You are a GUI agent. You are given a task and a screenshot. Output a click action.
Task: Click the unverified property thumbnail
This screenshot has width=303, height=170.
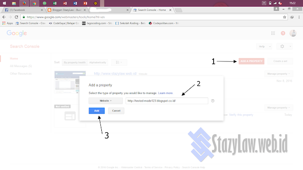pos(70,116)
